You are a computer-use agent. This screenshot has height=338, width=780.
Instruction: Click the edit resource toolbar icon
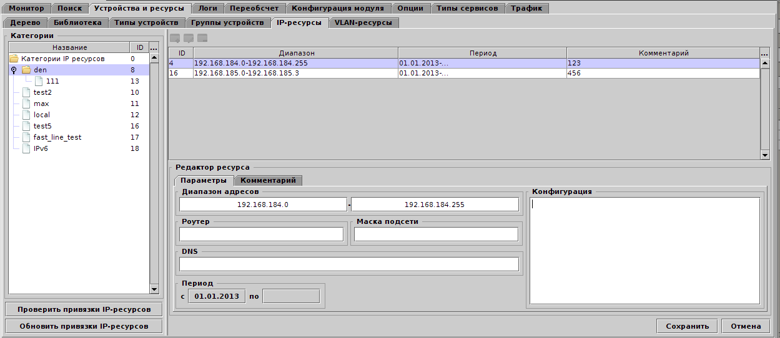[x=189, y=38]
